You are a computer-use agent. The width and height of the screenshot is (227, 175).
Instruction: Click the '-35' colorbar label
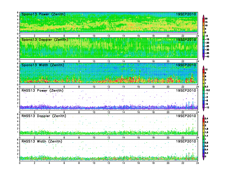207,53
